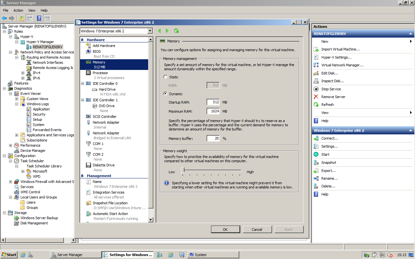Viewport: 415px width, 259px height.
Task: Click the Memory buffer percentage field
Action: tap(213, 139)
